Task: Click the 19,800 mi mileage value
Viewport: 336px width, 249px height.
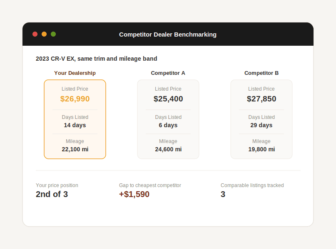Action: [261, 149]
